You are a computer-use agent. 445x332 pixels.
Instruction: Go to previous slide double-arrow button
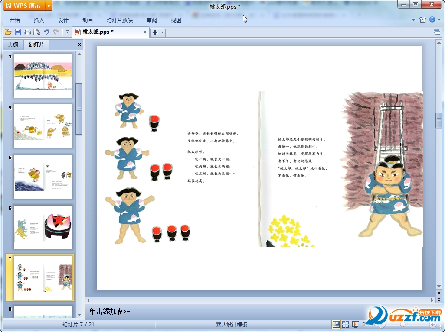click(439, 293)
